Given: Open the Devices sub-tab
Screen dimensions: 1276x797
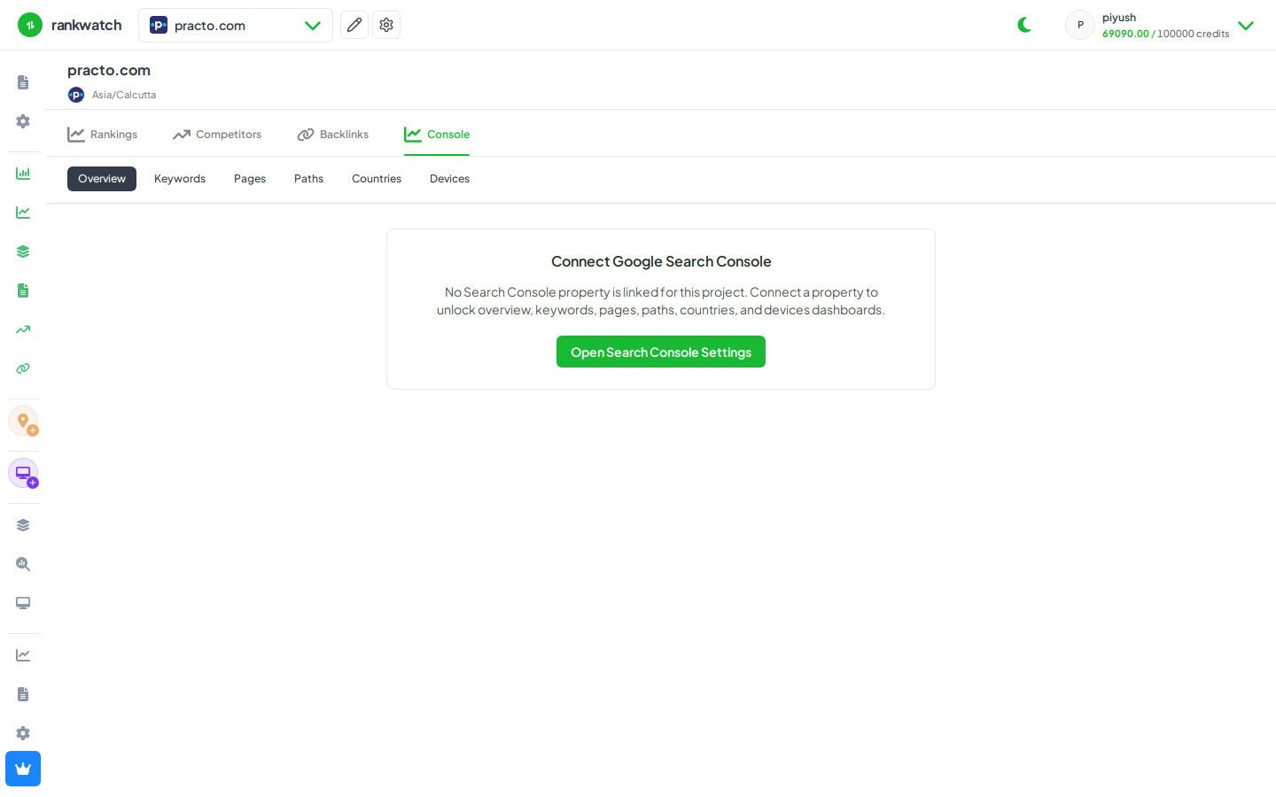Looking at the screenshot, I should click(449, 179).
